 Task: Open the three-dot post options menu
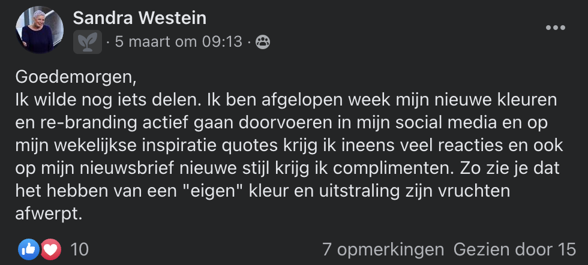(x=555, y=28)
